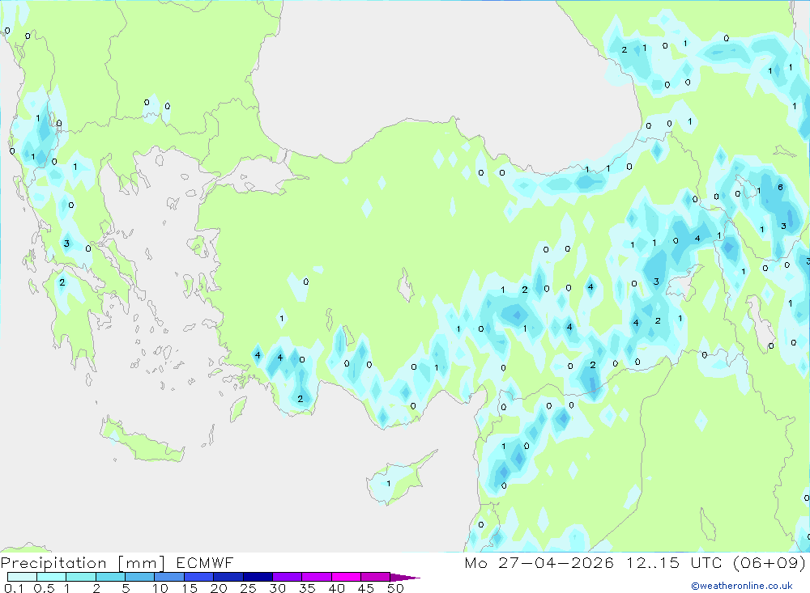Image resolution: width=810 pixels, height=593 pixels.
Task: Click the '12..15 UTC' time text
Action: coord(674,562)
